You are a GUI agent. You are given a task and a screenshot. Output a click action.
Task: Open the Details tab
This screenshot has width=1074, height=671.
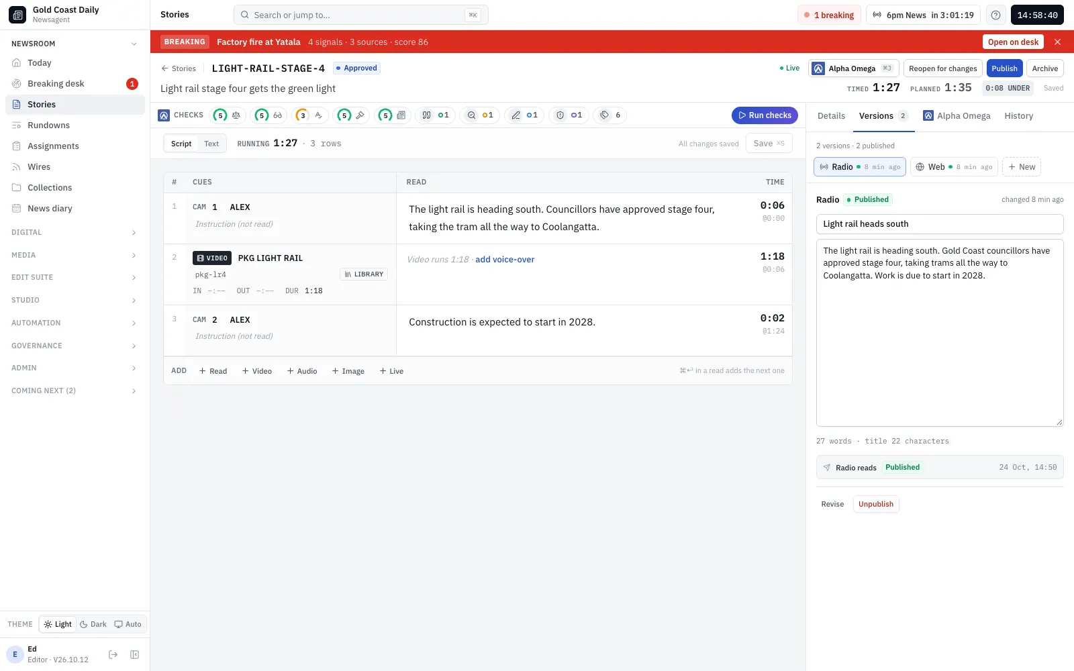tap(831, 116)
